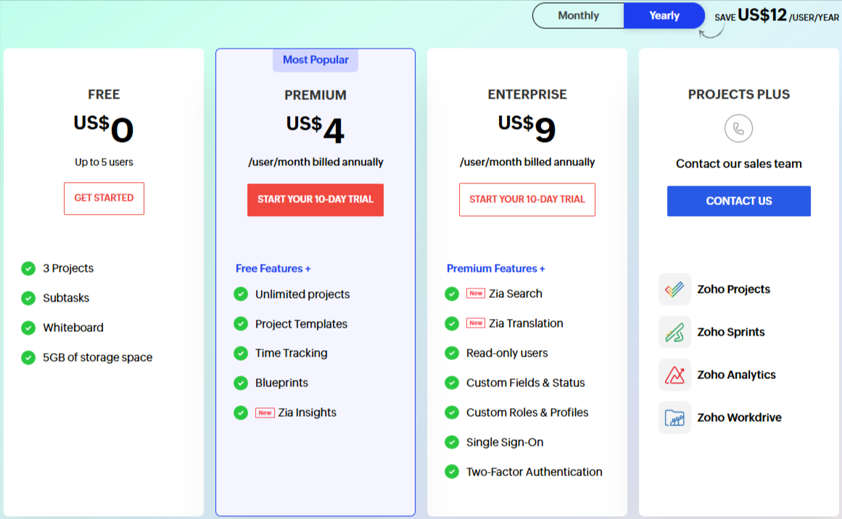This screenshot has height=519, width=842.
Task: Click the check icon beside Zia Insights
Action: (241, 412)
